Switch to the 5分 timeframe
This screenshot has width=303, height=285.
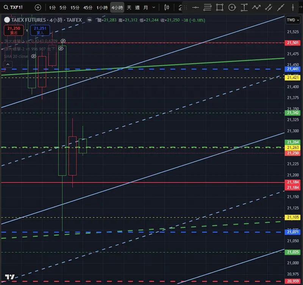click(x=63, y=8)
